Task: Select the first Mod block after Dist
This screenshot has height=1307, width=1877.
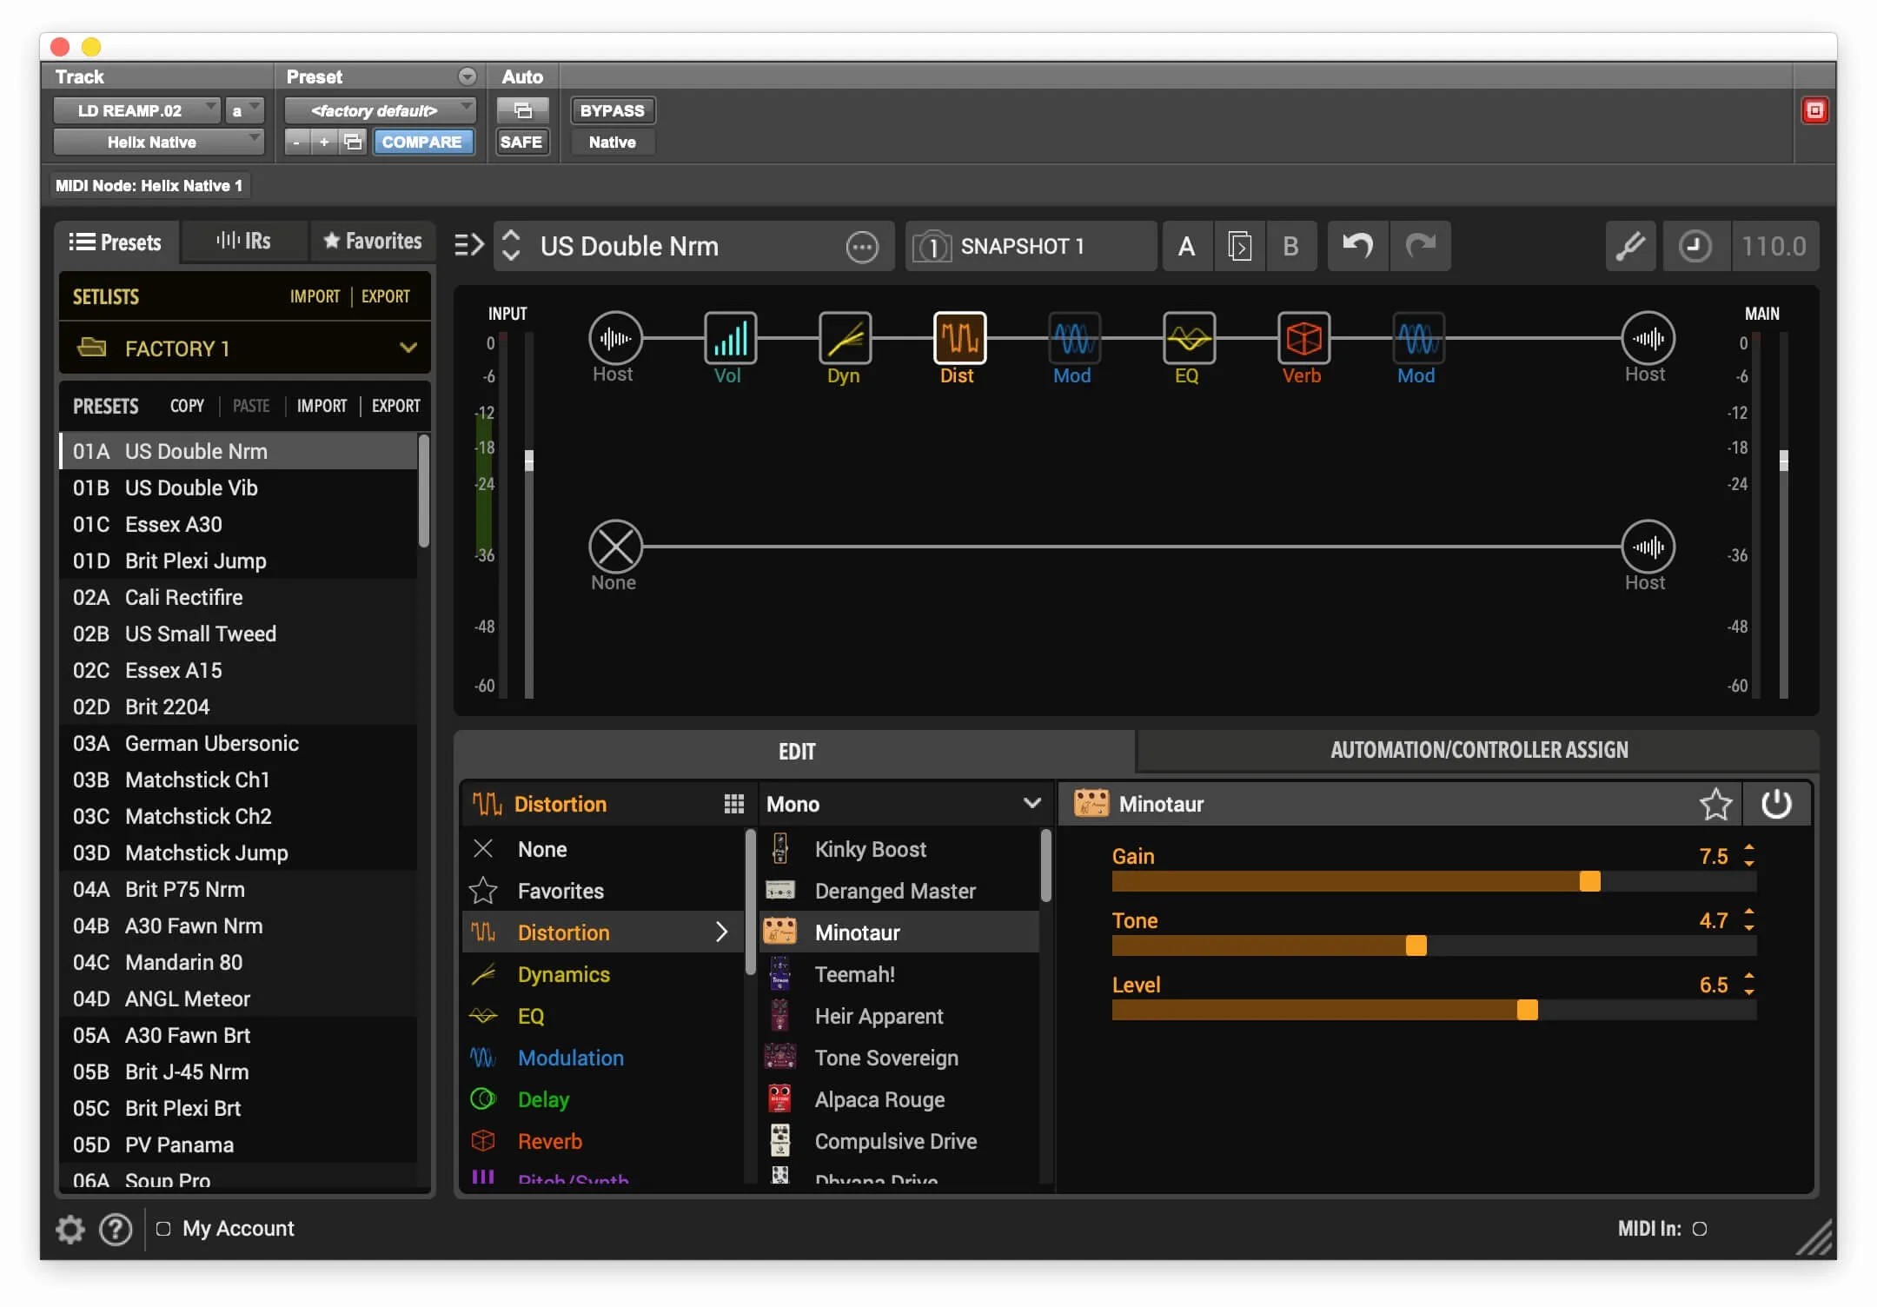Action: [x=1074, y=338]
